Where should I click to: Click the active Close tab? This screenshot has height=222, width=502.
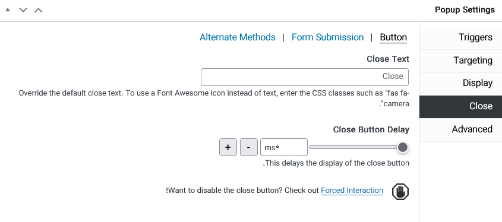460,106
